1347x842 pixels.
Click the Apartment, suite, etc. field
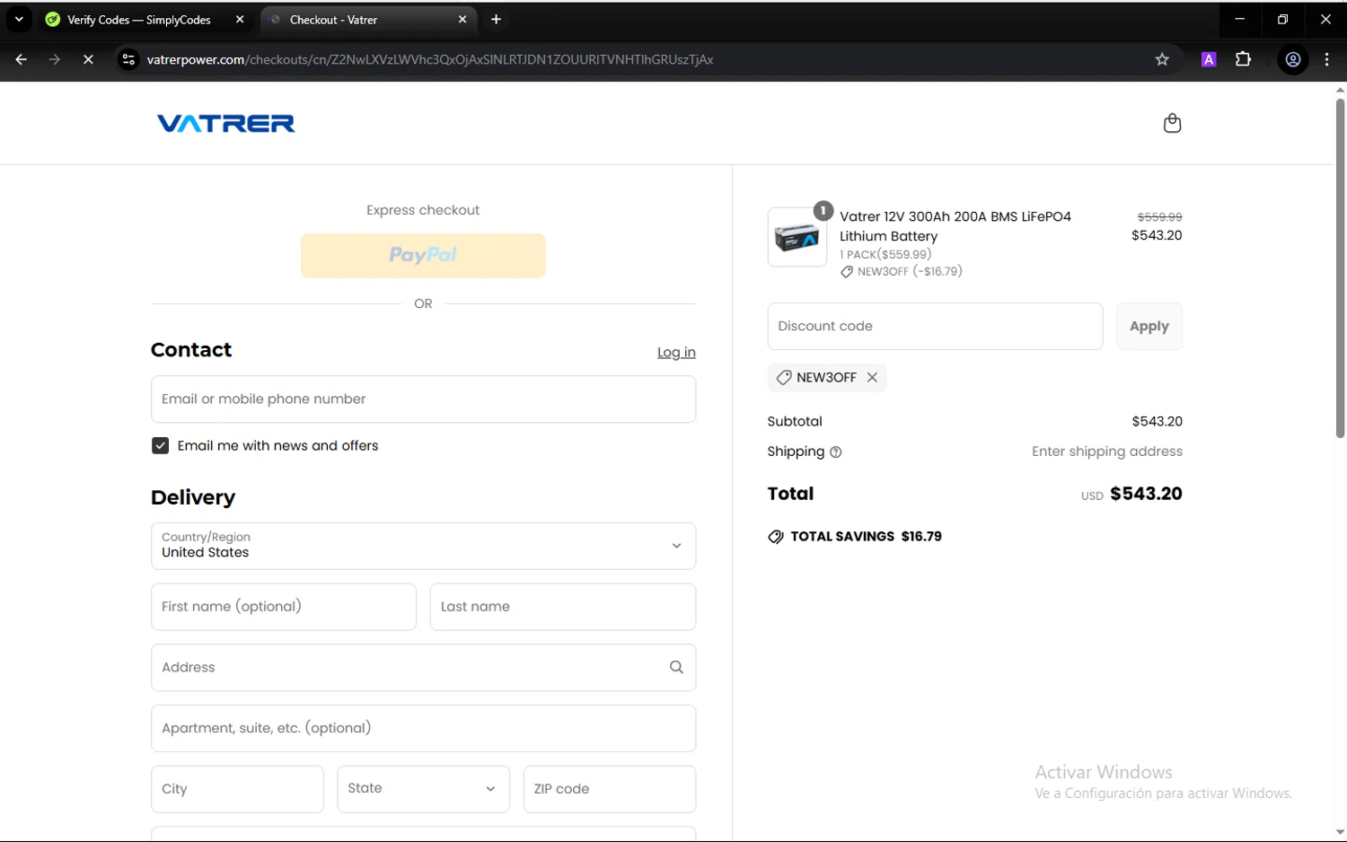pyautogui.click(x=423, y=728)
